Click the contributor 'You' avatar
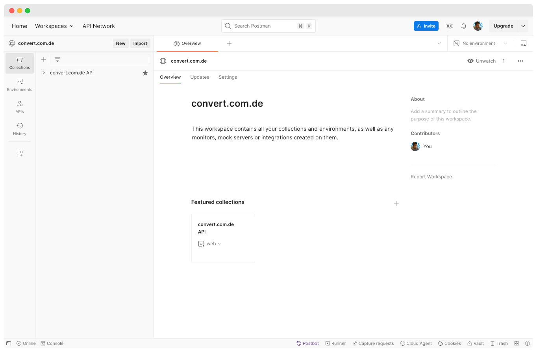537x352 pixels. (x=415, y=146)
